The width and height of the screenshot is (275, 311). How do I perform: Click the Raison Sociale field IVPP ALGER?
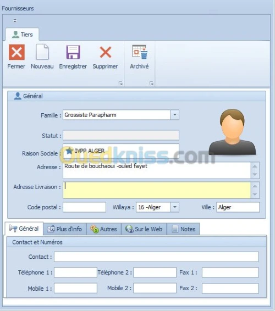pyautogui.click(x=121, y=151)
